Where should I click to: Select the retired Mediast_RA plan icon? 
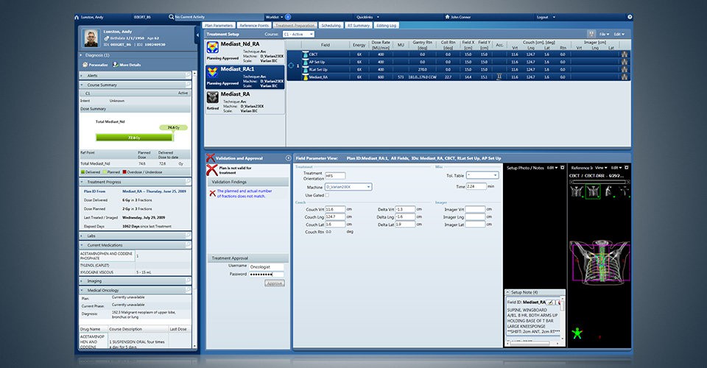click(212, 98)
